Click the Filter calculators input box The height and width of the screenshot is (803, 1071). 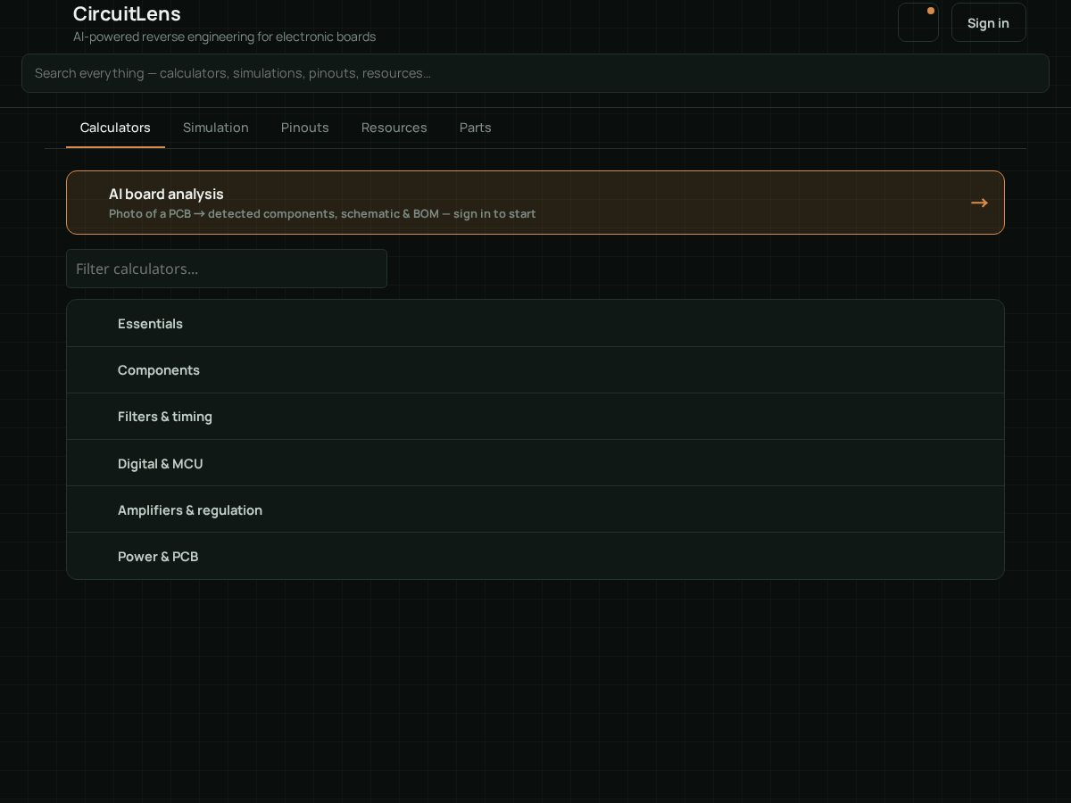pos(227,269)
